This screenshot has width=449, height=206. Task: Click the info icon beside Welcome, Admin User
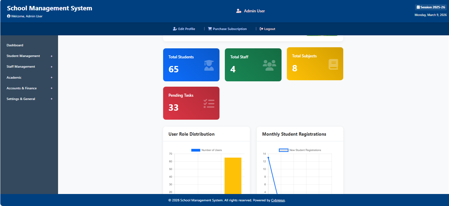[8, 16]
